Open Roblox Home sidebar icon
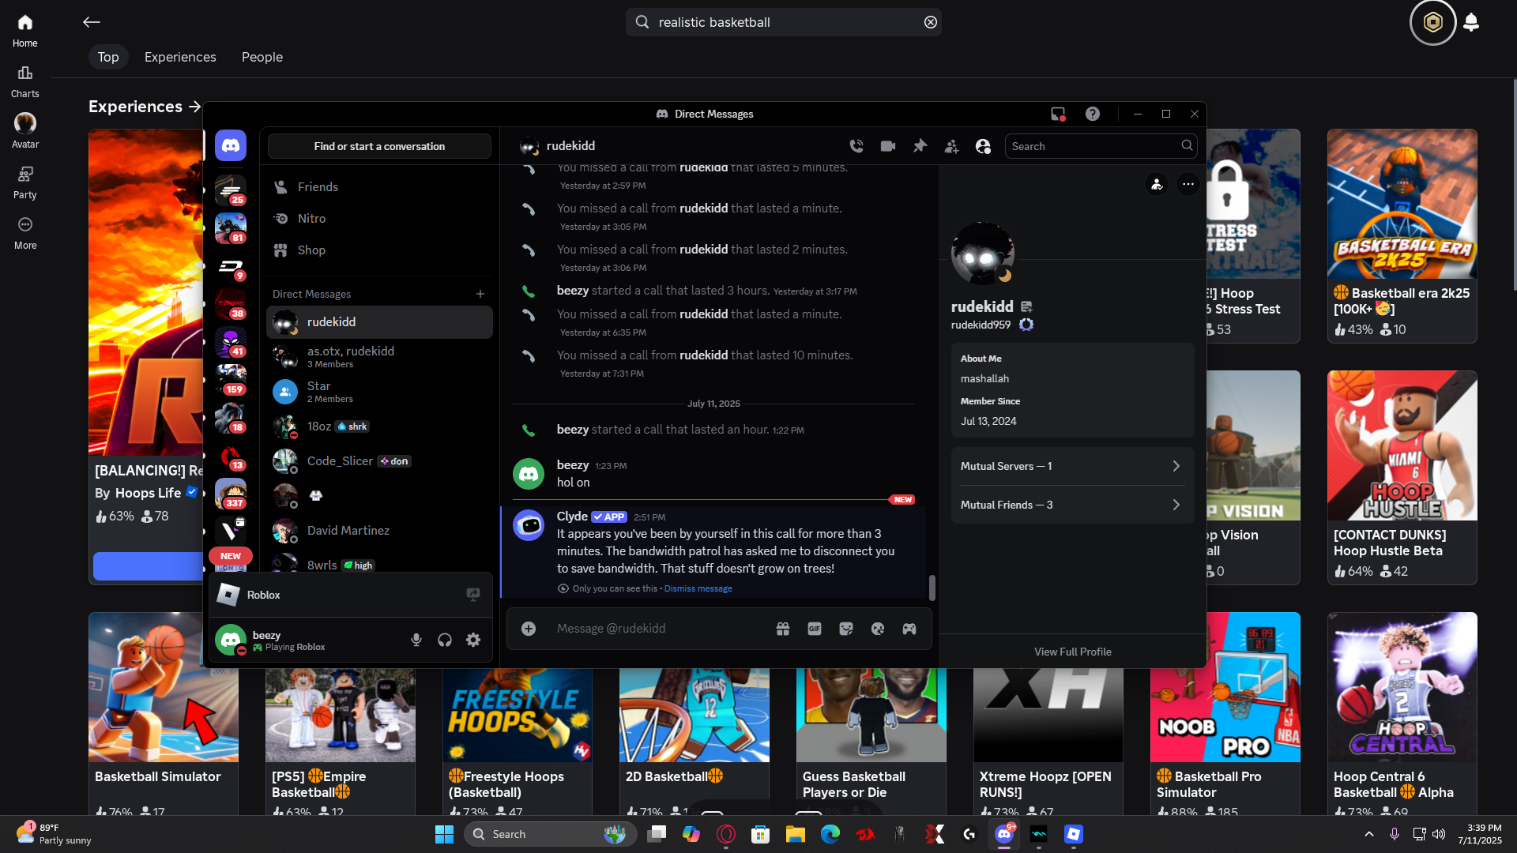This screenshot has height=853, width=1517. click(25, 32)
